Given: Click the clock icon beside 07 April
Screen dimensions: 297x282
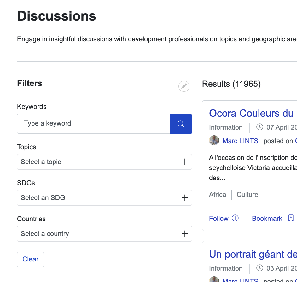Looking at the screenshot, I should [x=259, y=127].
